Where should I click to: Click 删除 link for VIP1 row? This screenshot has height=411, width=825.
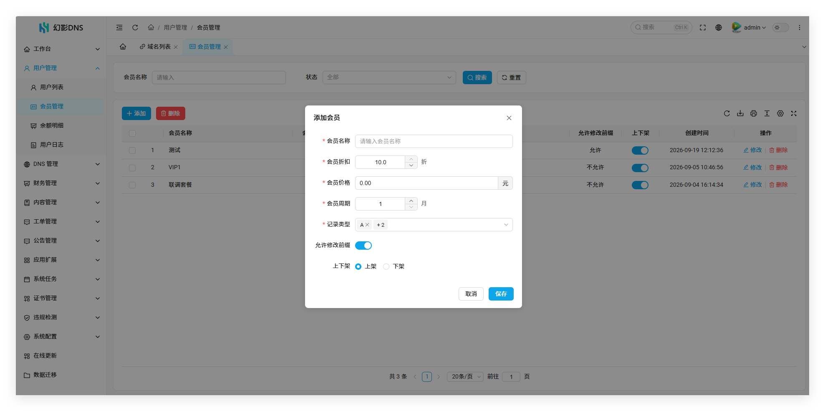pyautogui.click(x=779, y=168)
